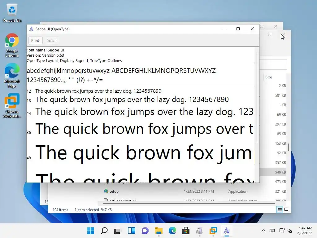Image resolution: width=317 pixels, height=238 pixels.
Task: Open taskbar Search
Action: tap(104, 231)
